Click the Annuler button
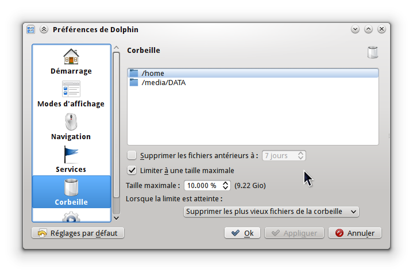 355,233
